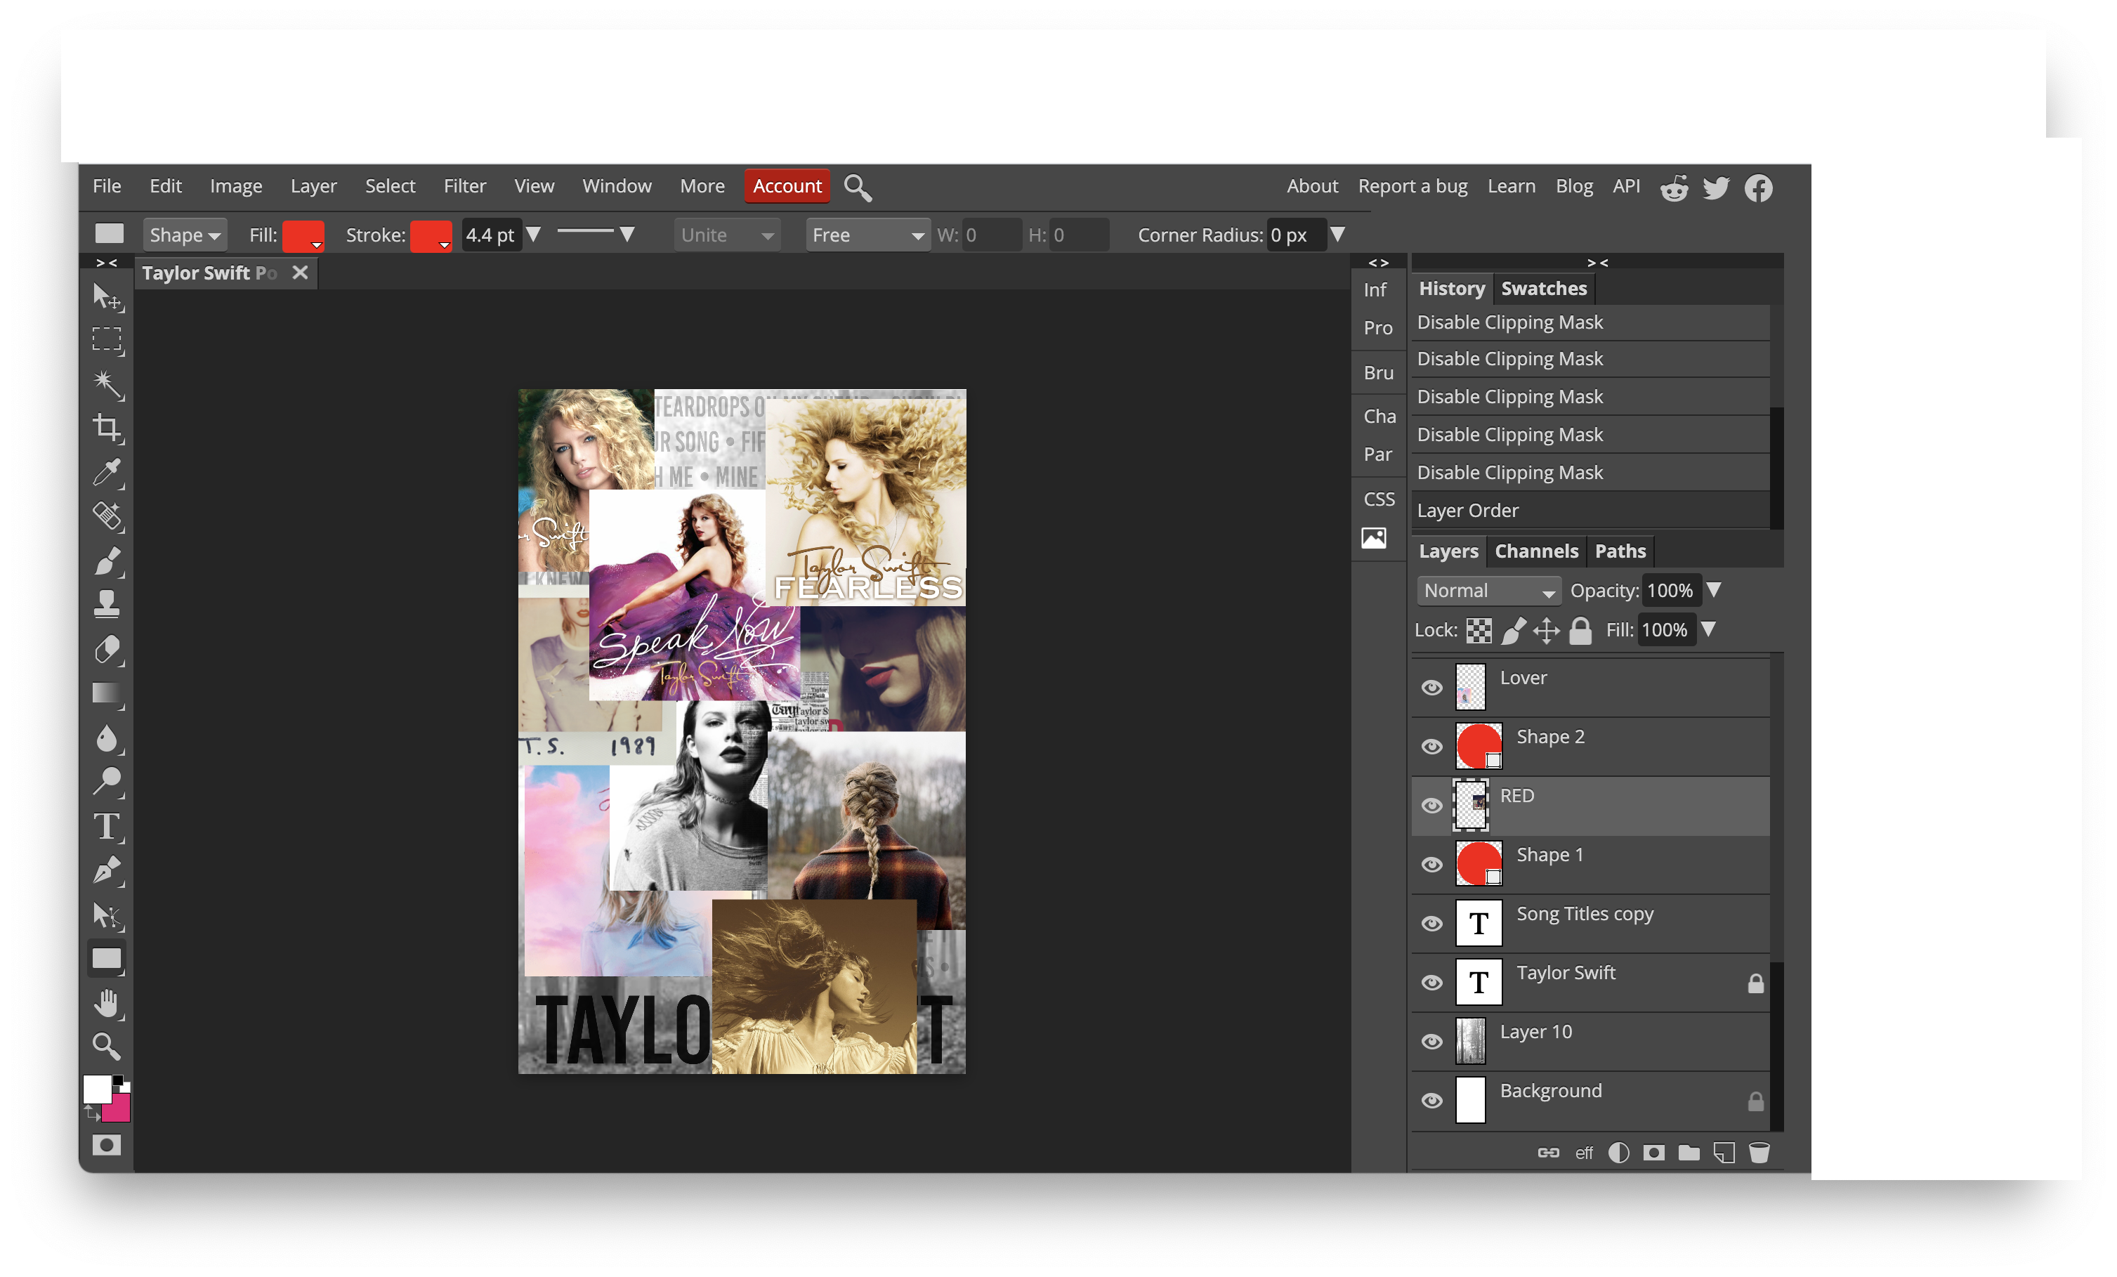The height and width of the screenshot is (1277, 2117).
Task: Open layer effects (eff) button
Action: click(x=1583, y=1153)
